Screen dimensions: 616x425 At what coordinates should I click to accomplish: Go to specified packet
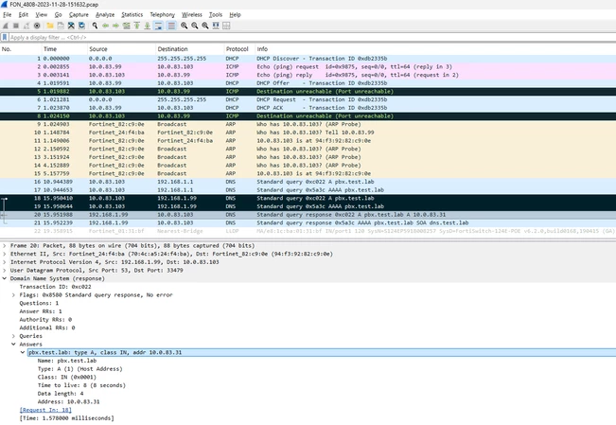click(126, 26)
